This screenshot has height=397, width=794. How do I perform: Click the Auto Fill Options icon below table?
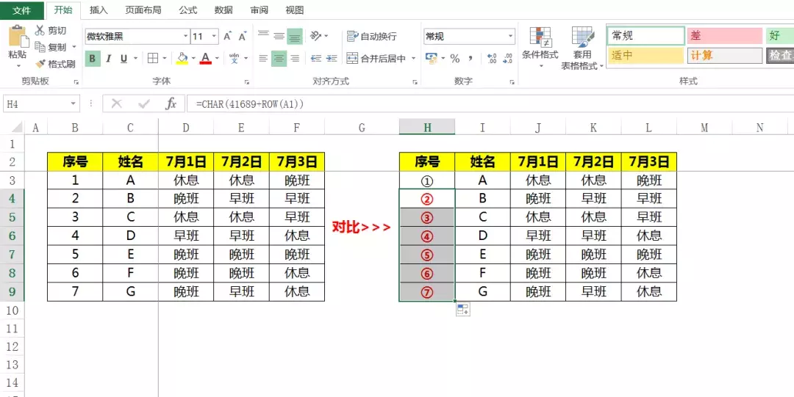(463, 310)
